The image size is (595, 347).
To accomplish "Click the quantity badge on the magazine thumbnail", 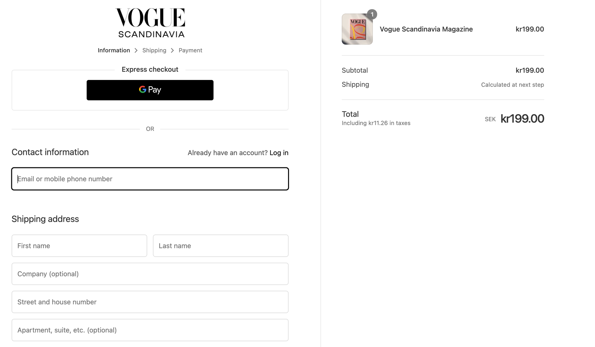I will [372, 14].
